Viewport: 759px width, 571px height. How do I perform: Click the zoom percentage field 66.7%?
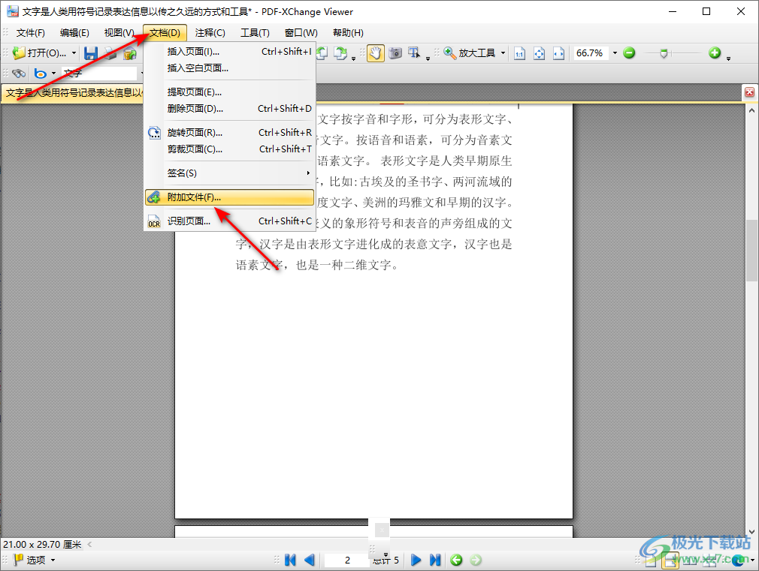(x=590, y=53)
